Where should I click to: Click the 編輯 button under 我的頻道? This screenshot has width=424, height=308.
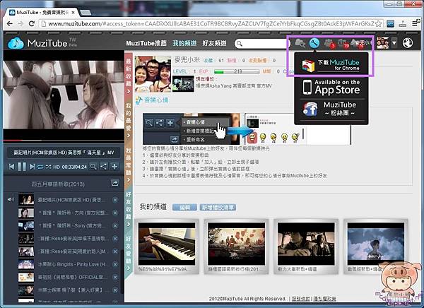(184, 207)
